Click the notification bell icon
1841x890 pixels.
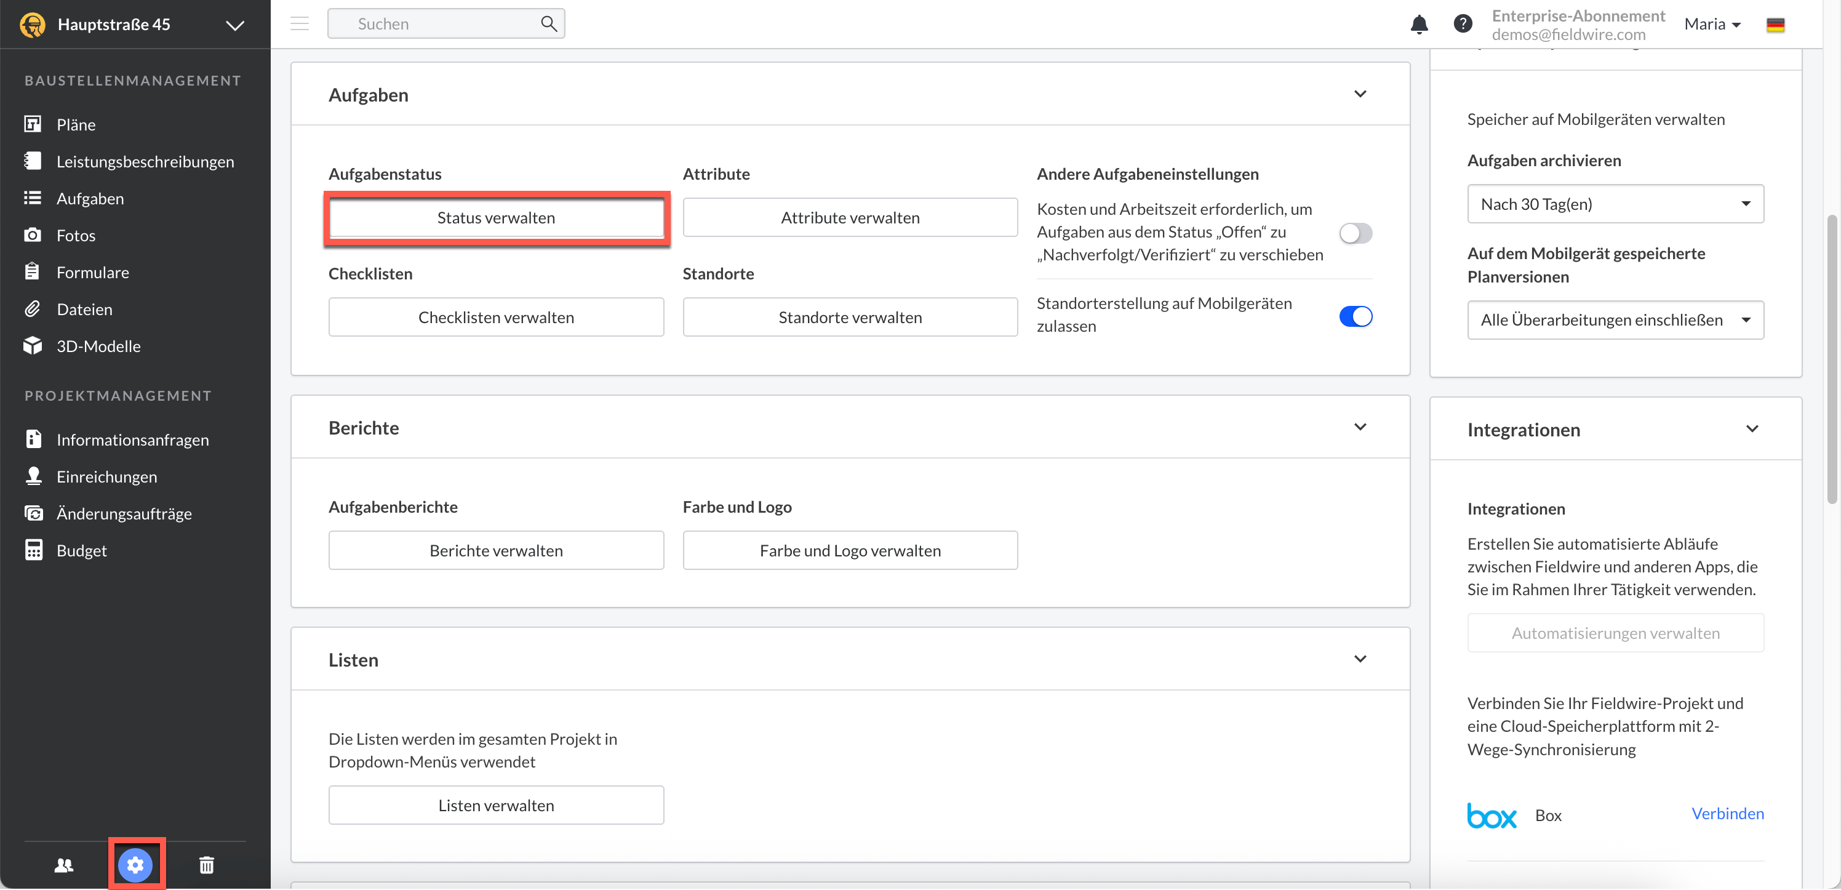pyautogui.click(x=1419, y=24)
